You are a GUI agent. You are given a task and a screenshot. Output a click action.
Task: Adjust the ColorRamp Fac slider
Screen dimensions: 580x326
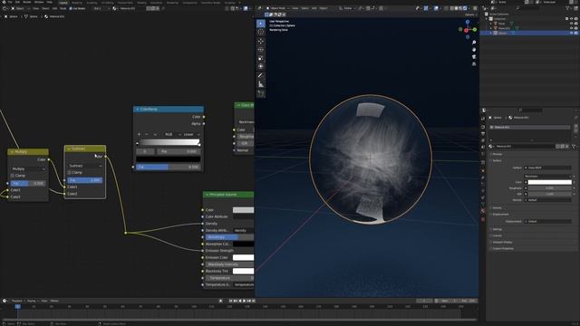(x=169, y=167)
